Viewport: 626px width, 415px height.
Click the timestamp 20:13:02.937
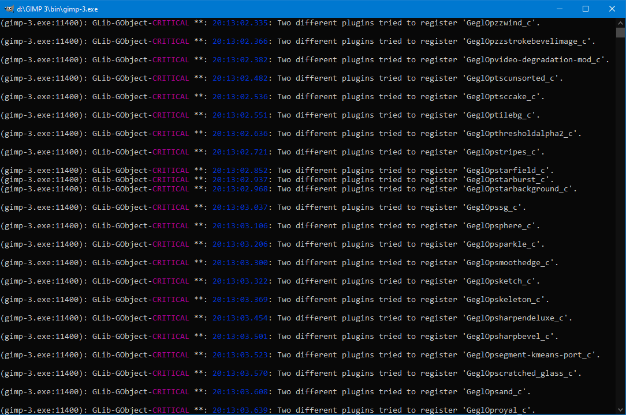click(x=240, y=179)
